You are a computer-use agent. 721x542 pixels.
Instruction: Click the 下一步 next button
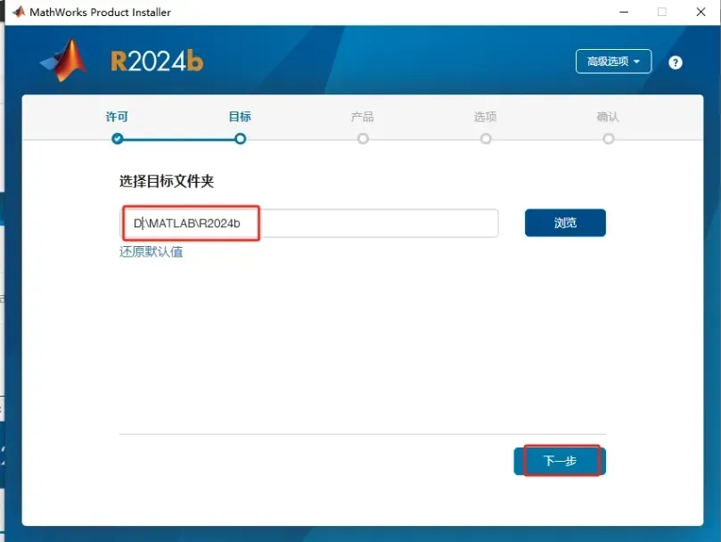(560, 461)
